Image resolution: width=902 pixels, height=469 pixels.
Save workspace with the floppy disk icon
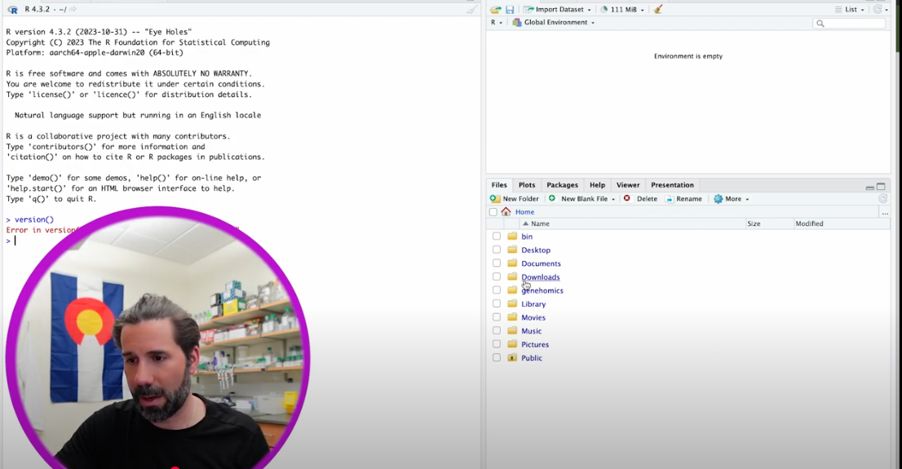coord(510,9)
